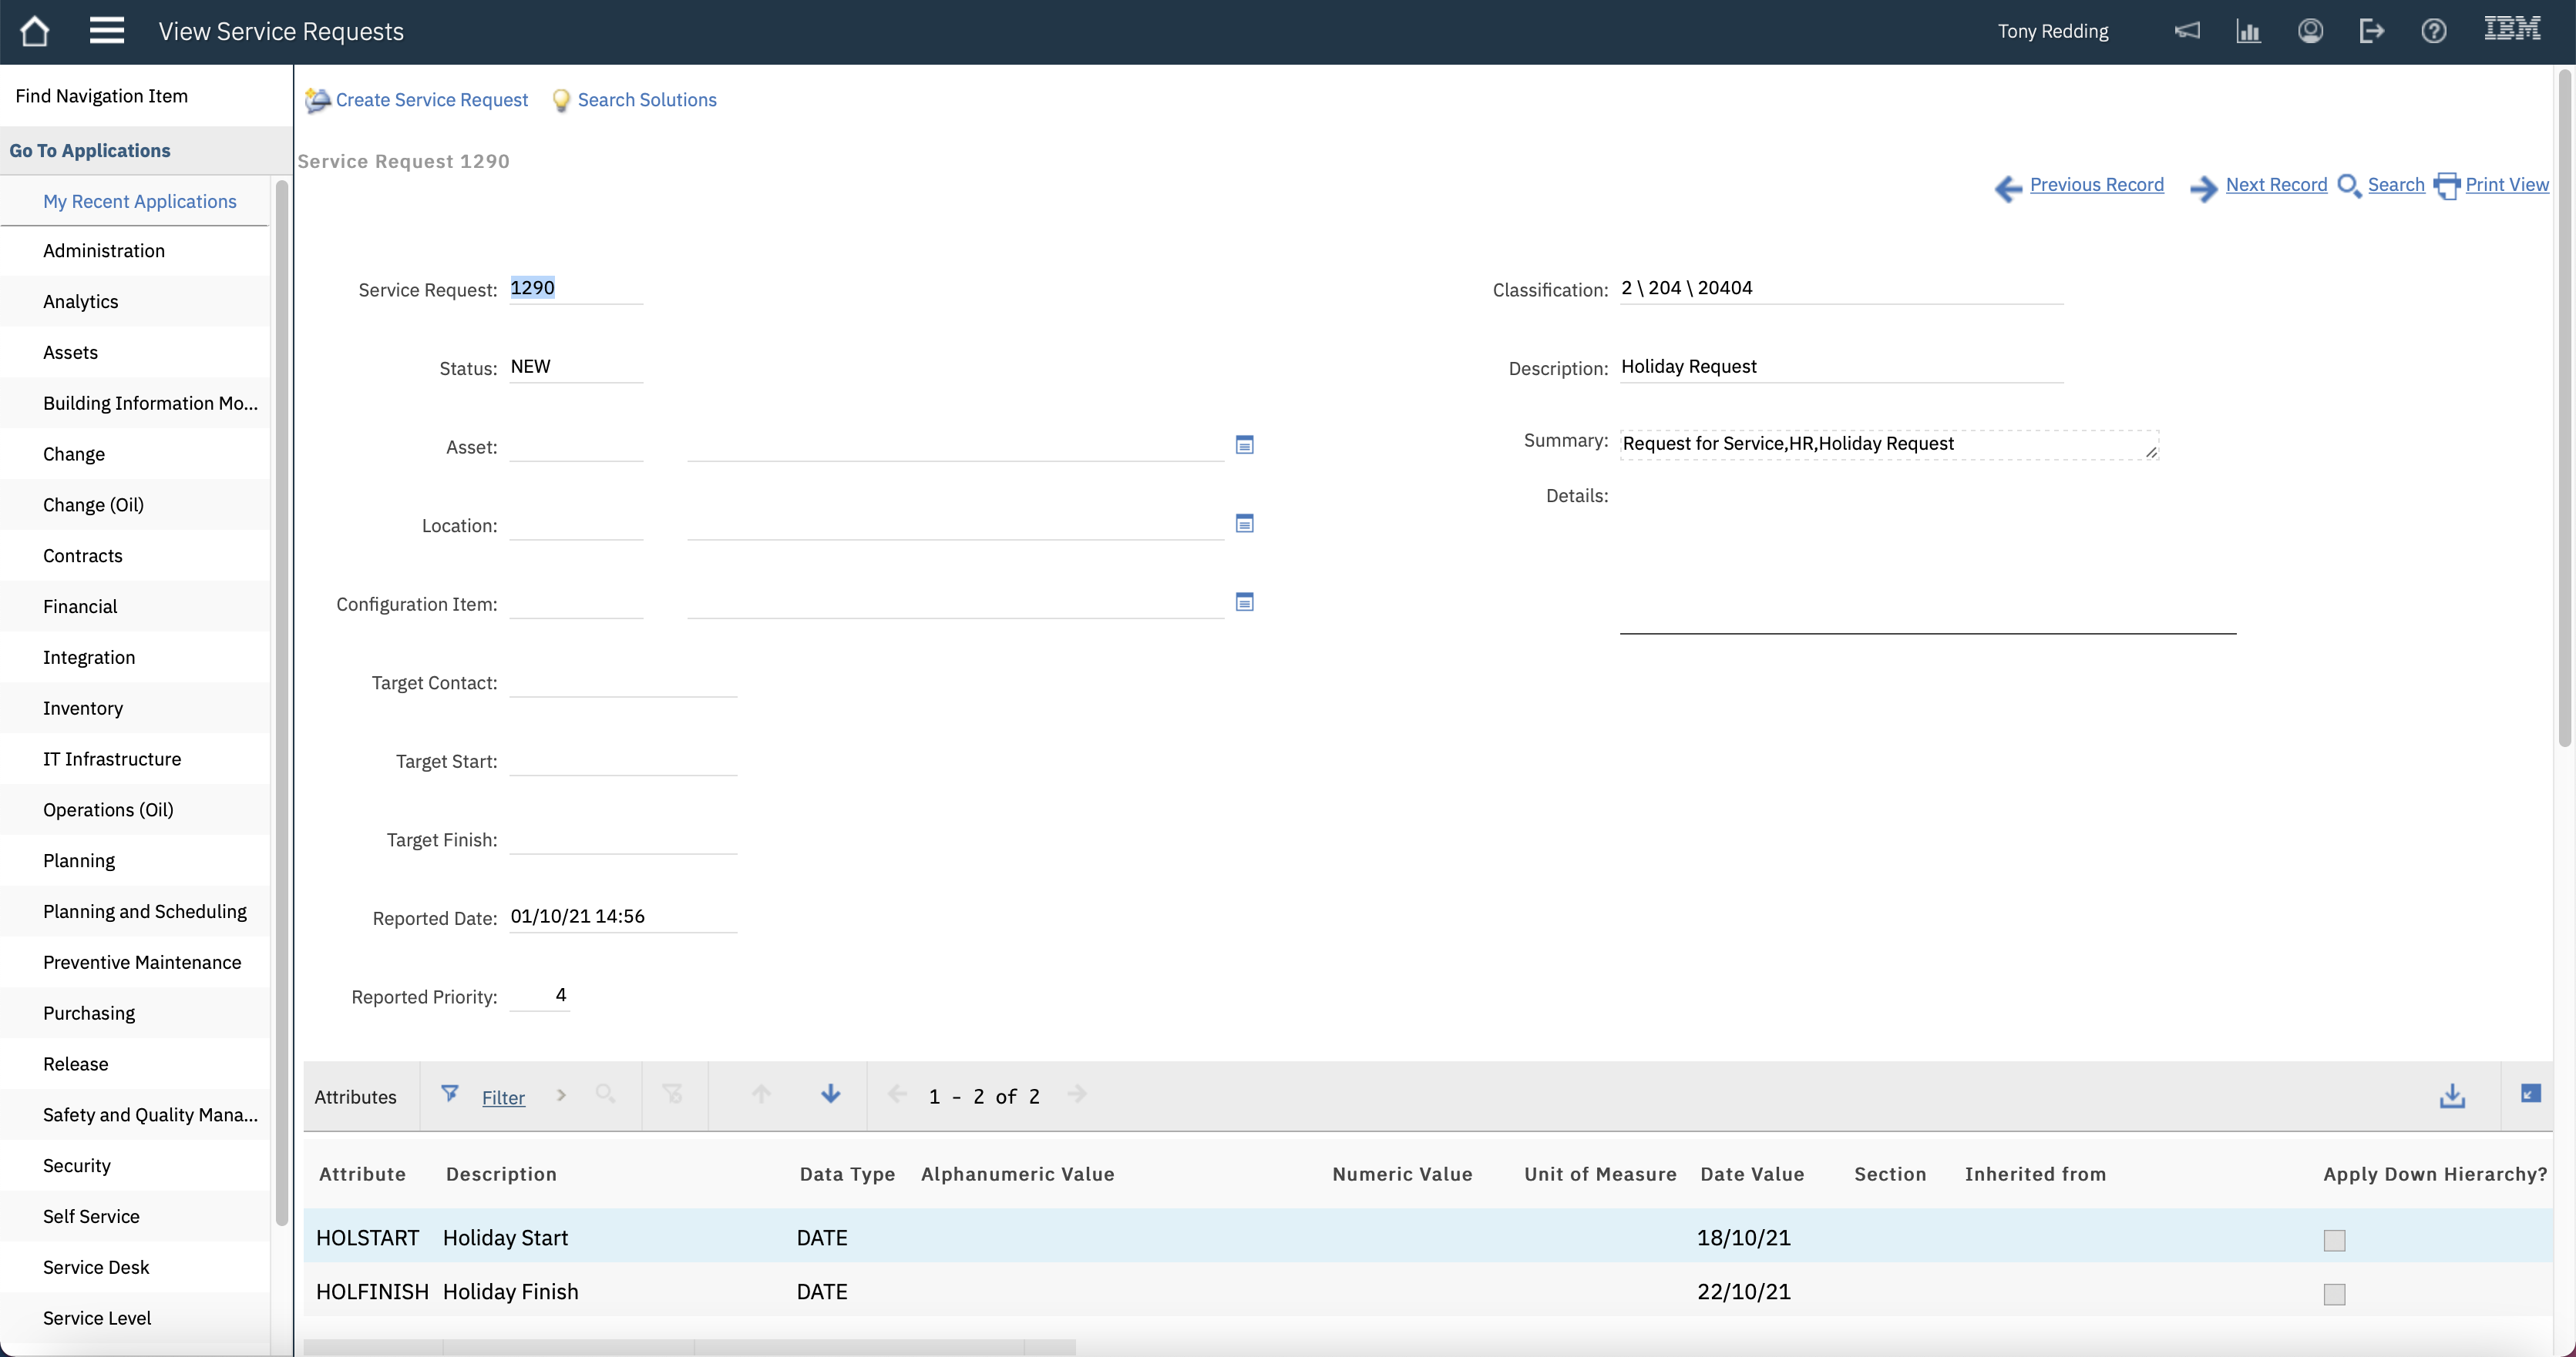Select Service Desk in navigation list

(x=96, y=1267)
